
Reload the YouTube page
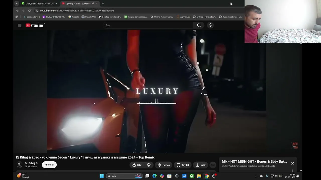pyautogui.click(x=30, y=10)
